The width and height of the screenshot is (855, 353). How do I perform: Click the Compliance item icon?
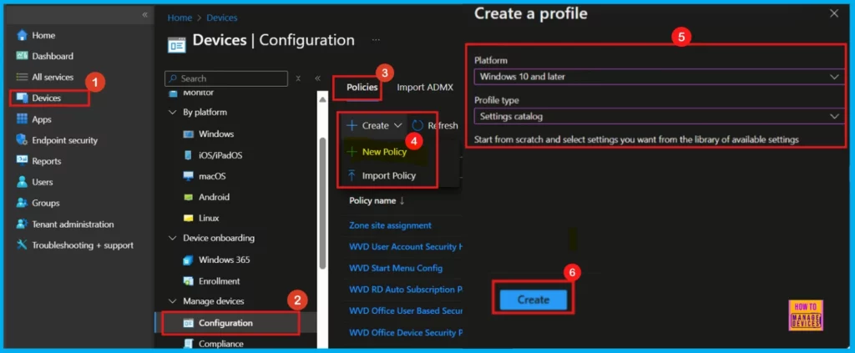[188, 344]
